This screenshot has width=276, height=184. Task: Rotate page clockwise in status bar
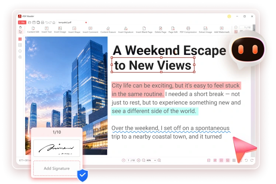click(252, 160)
